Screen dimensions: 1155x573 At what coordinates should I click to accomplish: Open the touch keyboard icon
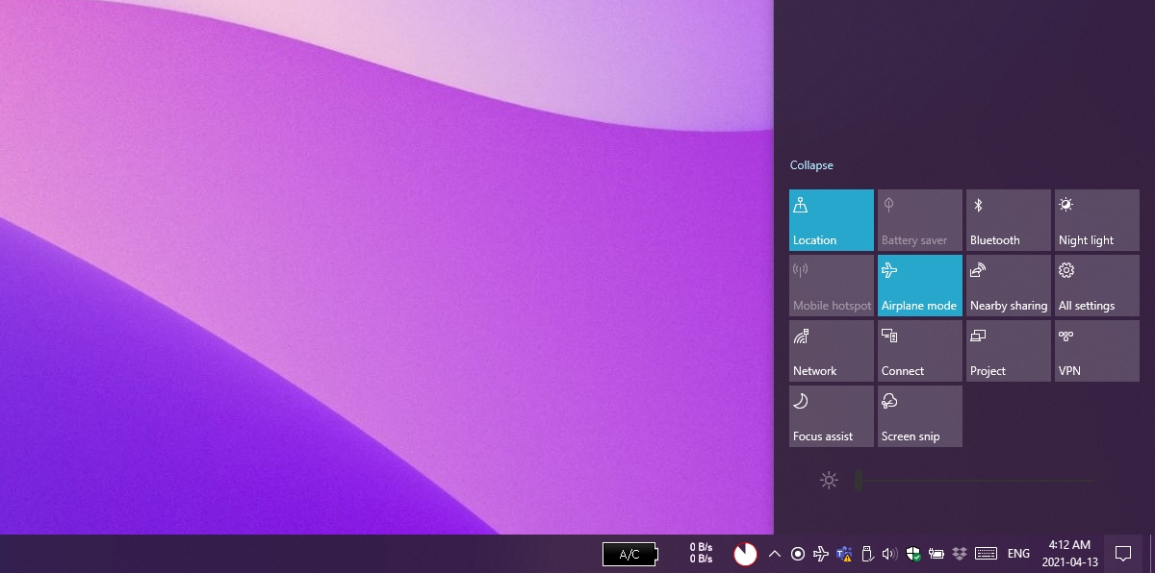pos(986,554)
